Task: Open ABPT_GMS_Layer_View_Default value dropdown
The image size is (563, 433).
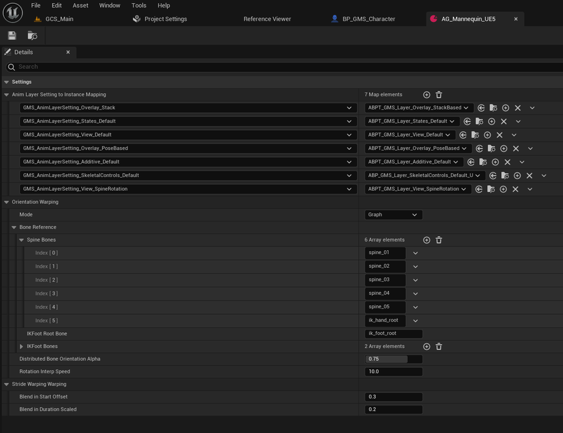Action: [410, 135]
